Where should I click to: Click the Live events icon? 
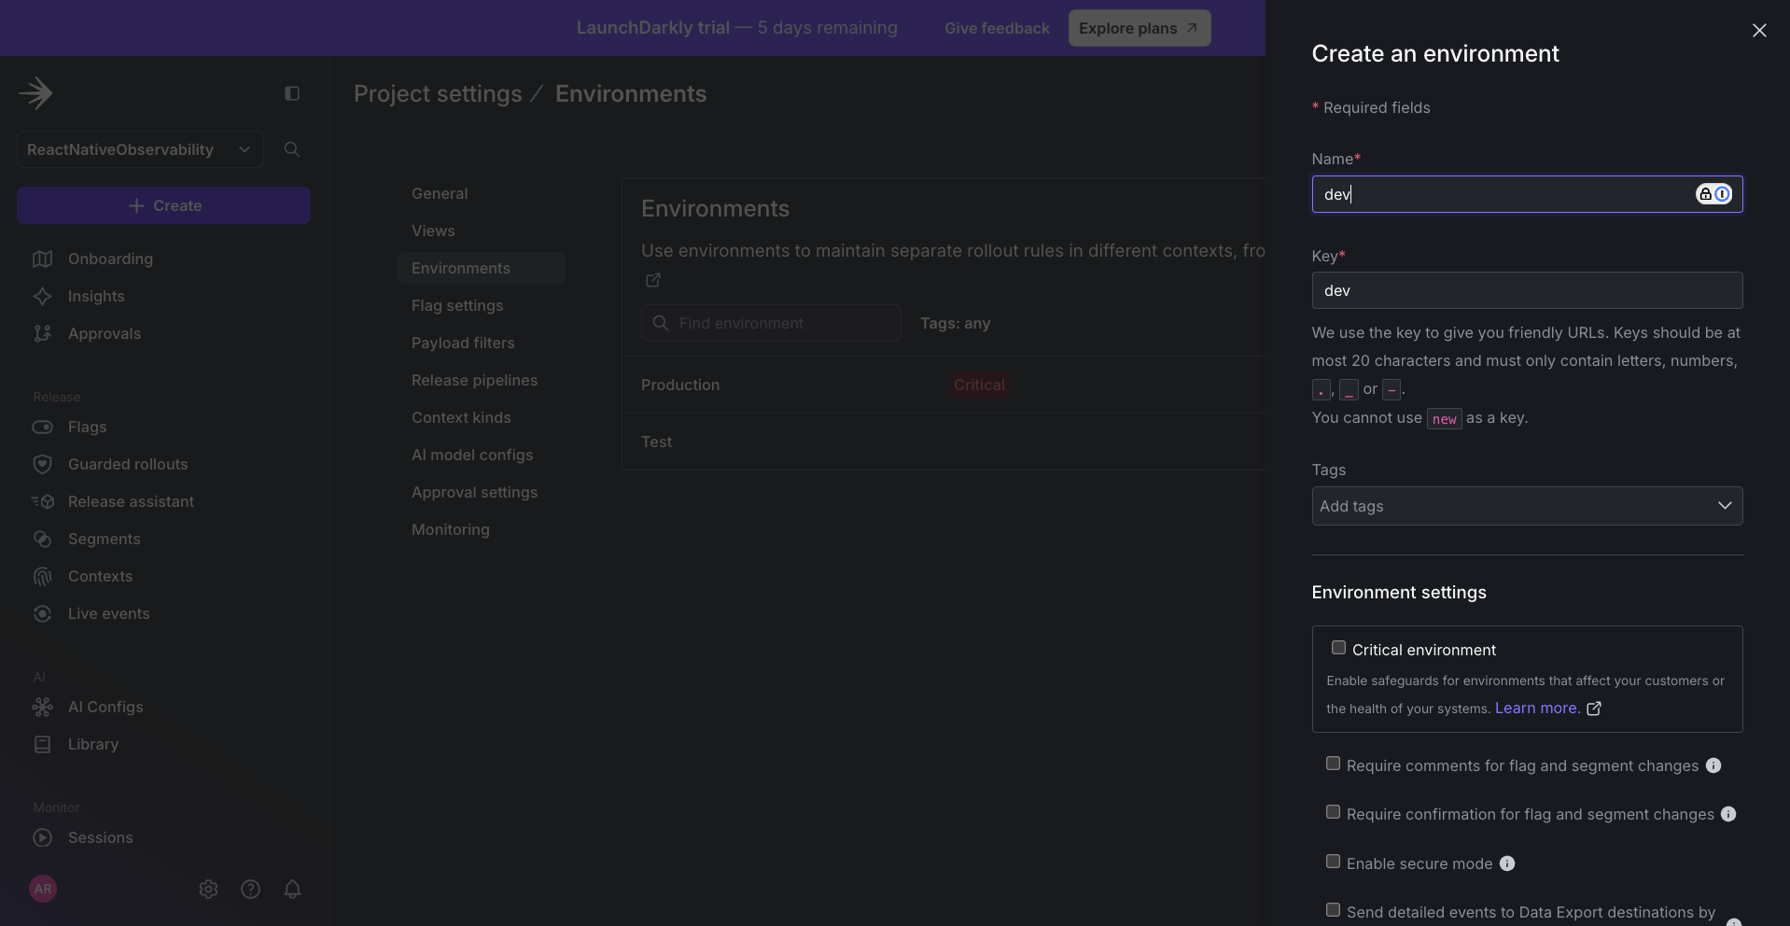pyautogui.click(x=43, y=613)
